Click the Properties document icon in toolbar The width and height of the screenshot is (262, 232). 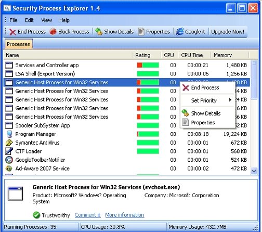(x=141, y=32)
